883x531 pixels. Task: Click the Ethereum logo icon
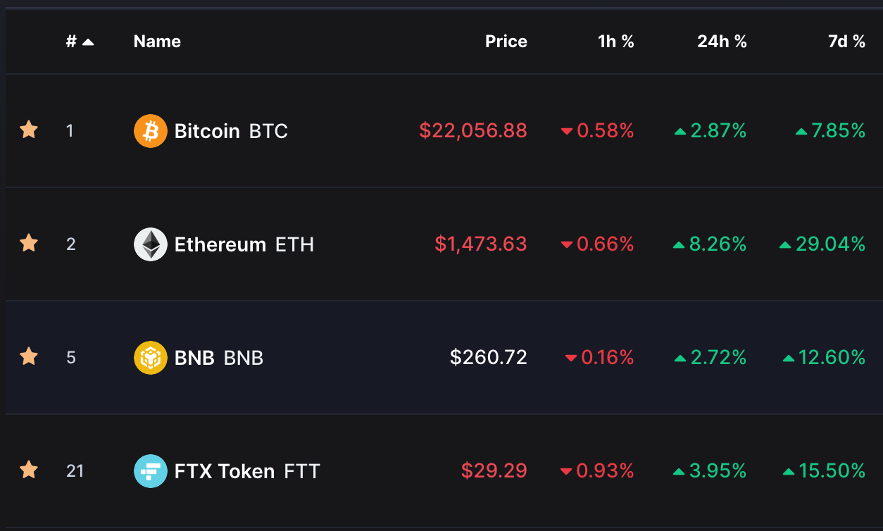coord(151,244)
